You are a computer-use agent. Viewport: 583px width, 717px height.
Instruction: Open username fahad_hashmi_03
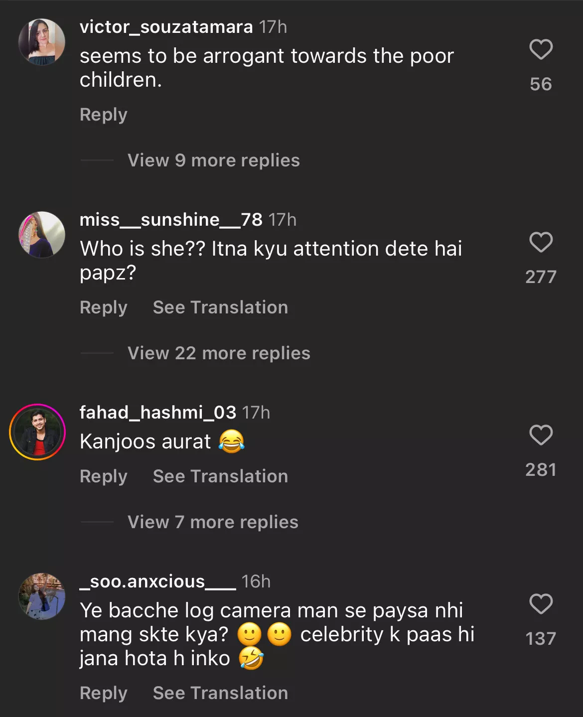tap(157, 413)
